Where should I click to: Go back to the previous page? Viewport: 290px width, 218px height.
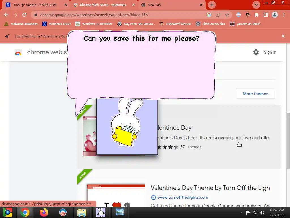(x=6, y=15)
